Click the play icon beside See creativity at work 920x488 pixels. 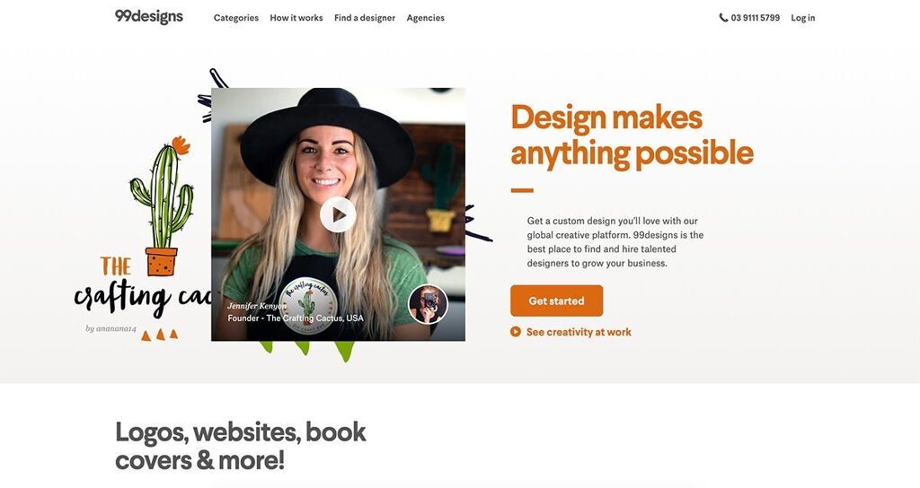[515, 332]
